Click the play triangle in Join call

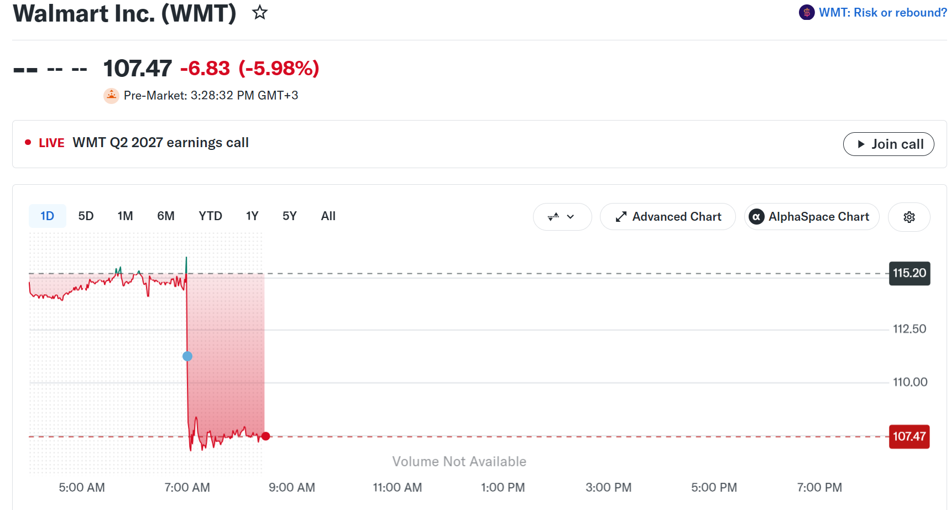pos(861,144)
